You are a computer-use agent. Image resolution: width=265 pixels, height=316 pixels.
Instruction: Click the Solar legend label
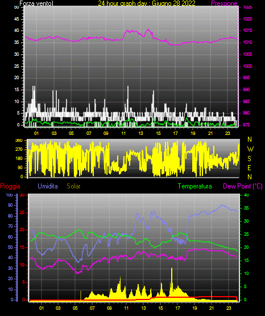click(73, 186)
